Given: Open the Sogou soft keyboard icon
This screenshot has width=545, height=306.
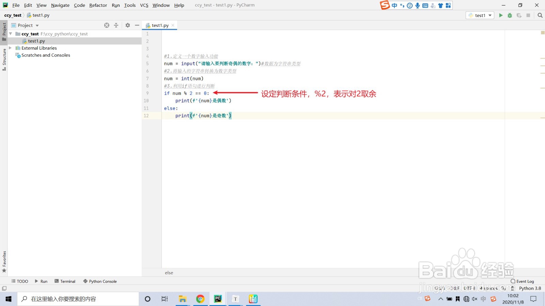Looking at the screenshot, I should 425,5.
